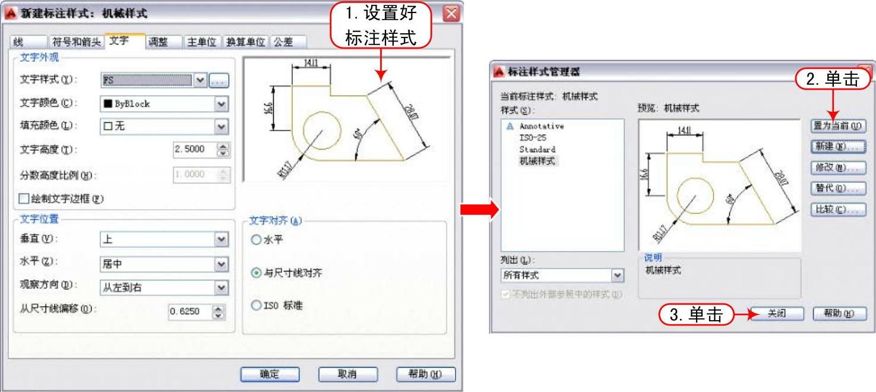The height and width of the screenshot is (392, 876).
Task: Click the black ByBlock color swatch
Action: point(108,104)
